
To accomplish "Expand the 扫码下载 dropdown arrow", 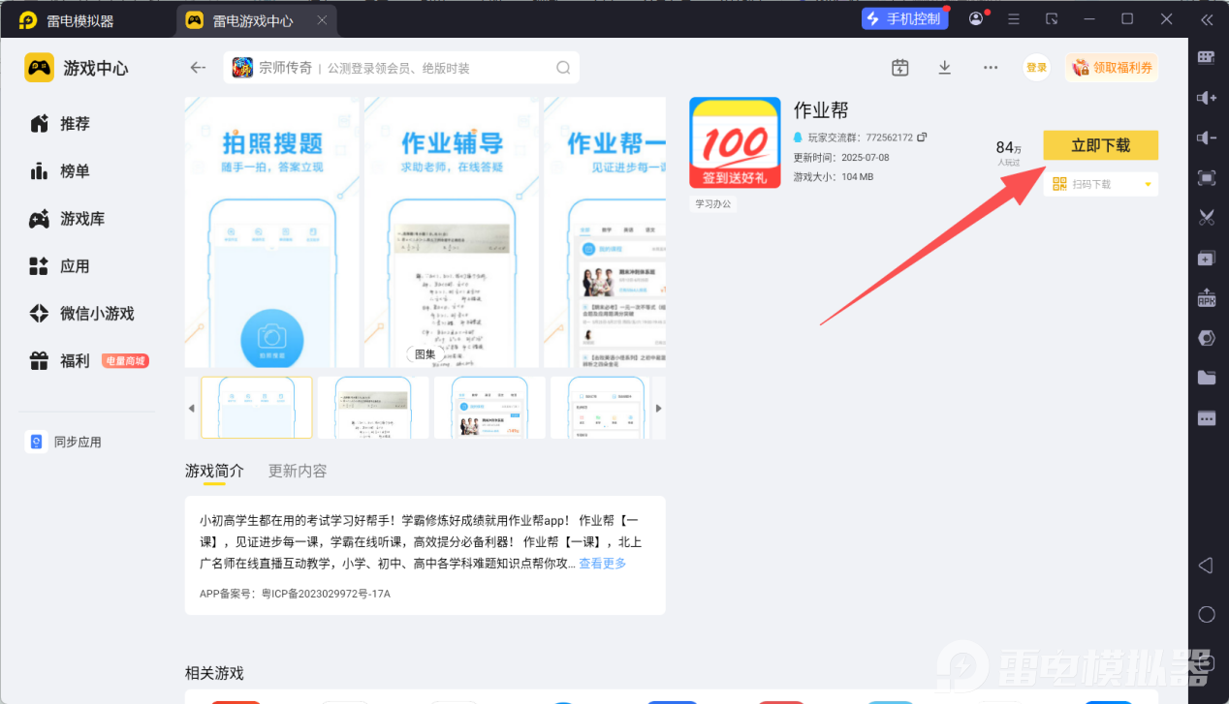I will (x=1148, y=184).
